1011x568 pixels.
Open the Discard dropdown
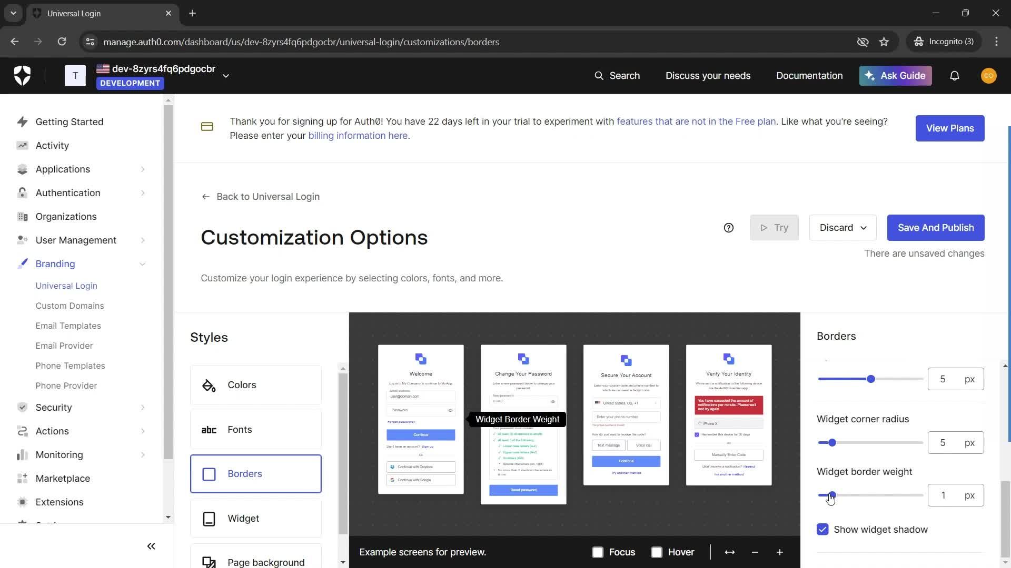point(843,228)
